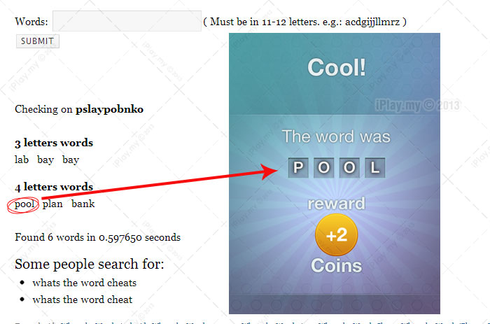Image resolution: width=490 pixels, height=324 pixels.
Task: Click the red arrow head
Action: [269, 171]
